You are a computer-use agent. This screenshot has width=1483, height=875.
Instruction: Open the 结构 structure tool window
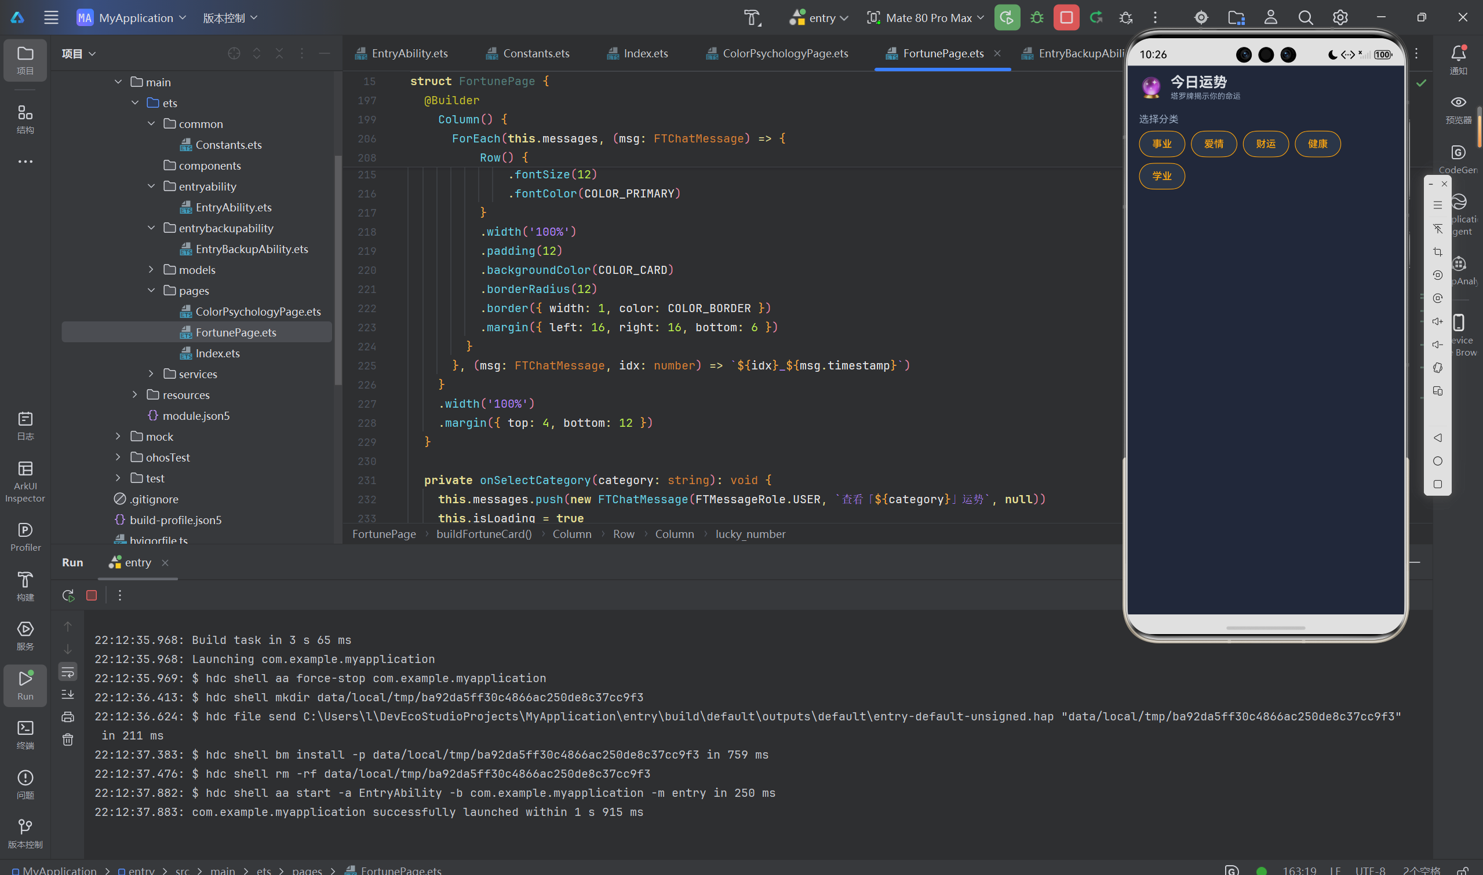pos(25,119)
